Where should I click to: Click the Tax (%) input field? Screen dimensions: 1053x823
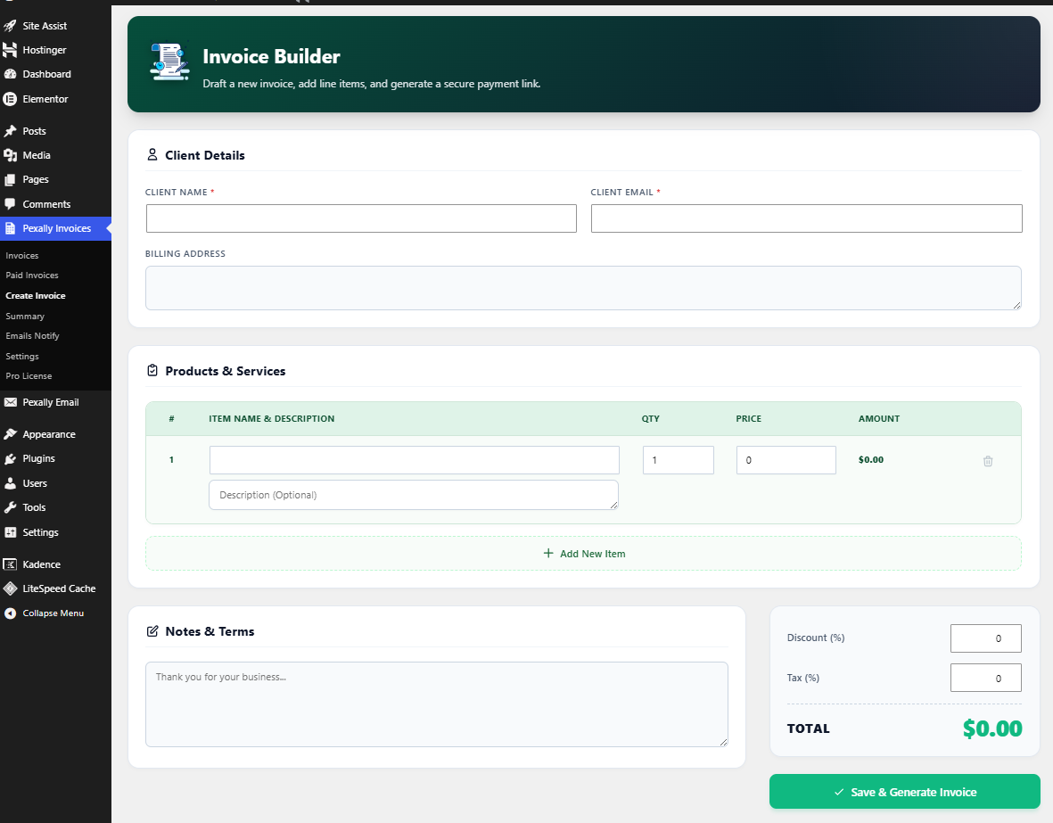(x=986, y=678)
